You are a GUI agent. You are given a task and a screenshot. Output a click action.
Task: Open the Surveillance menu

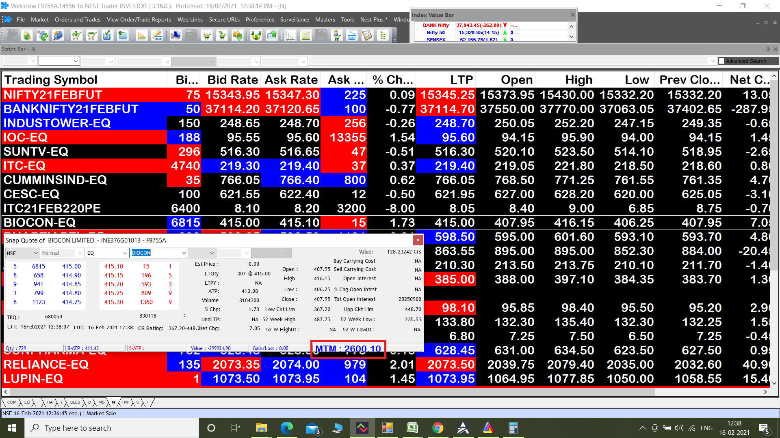tap(295, 19)
